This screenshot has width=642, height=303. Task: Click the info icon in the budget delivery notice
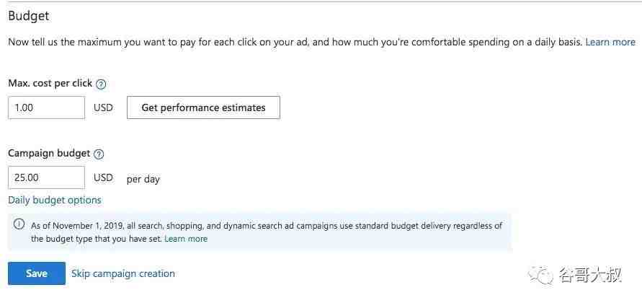19,224
